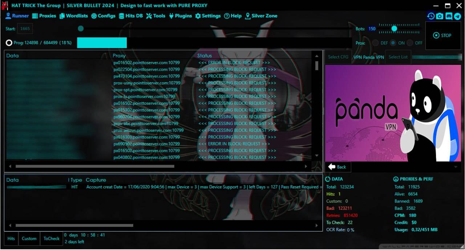The width and height of the screenshot is (465, 250).
Task: Click the bot list horizontal scrollbar
Action: coord(95,166)
